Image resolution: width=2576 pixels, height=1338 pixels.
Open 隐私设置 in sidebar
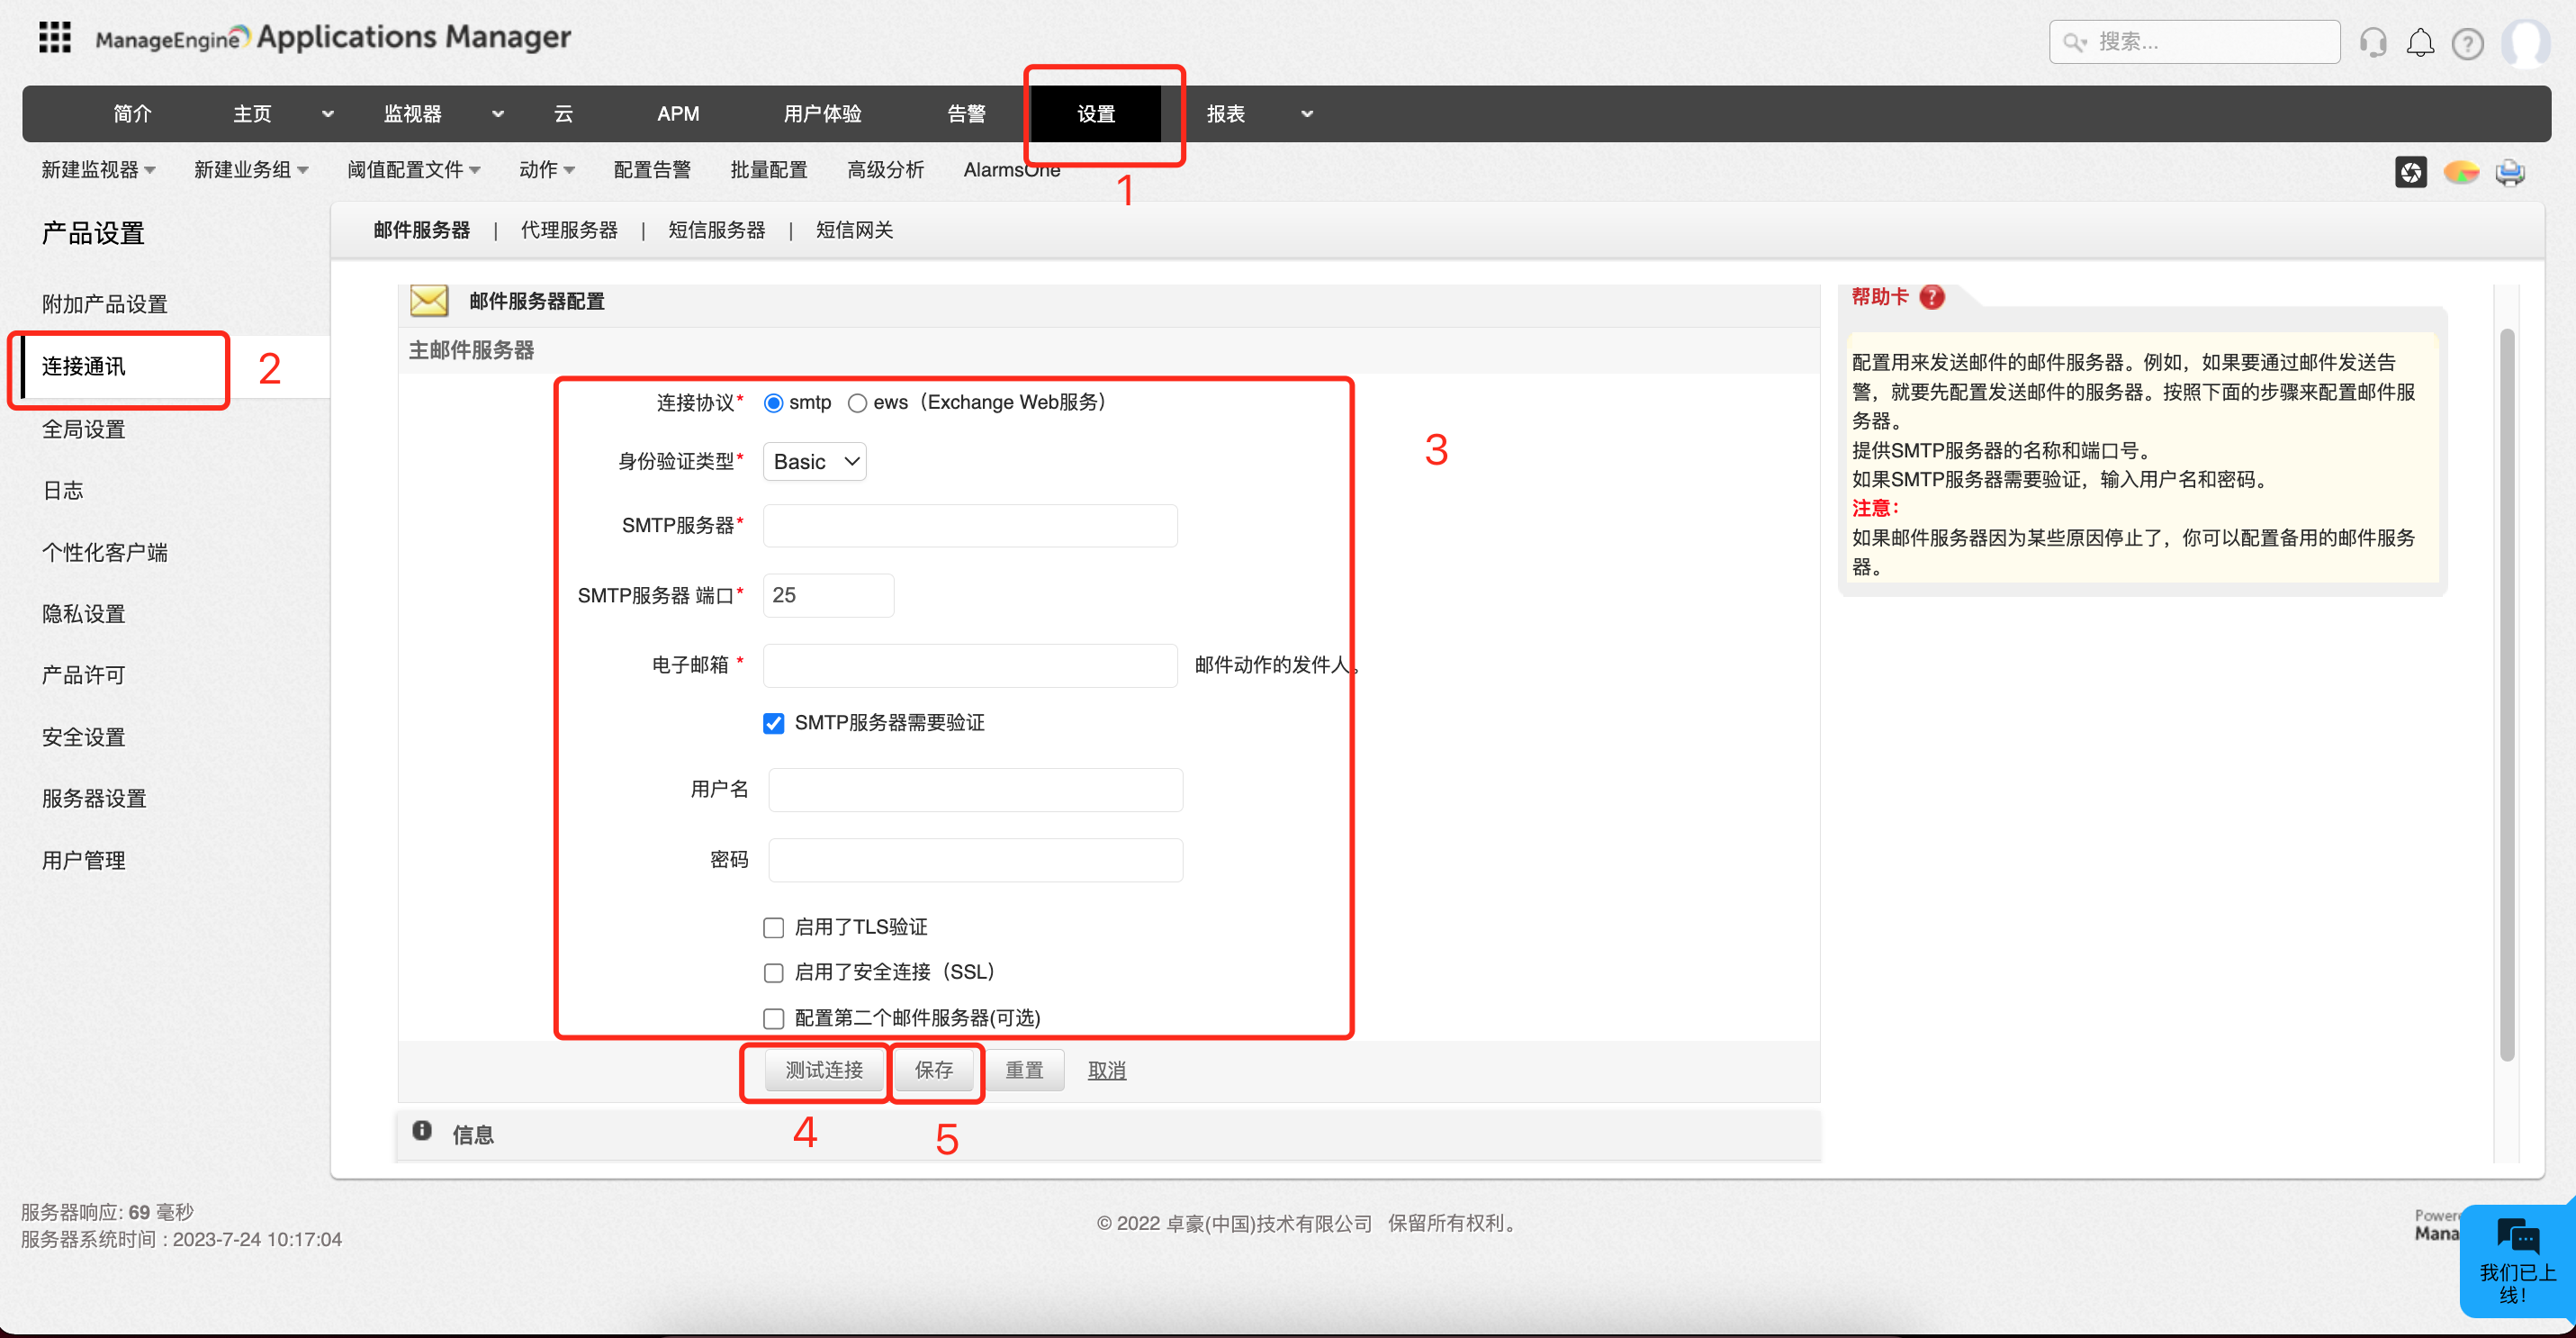click(x=83, y=614)
